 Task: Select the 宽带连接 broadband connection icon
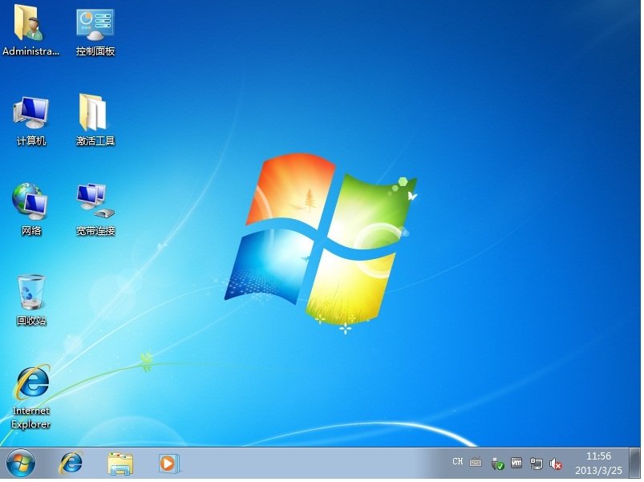(95, 201)
